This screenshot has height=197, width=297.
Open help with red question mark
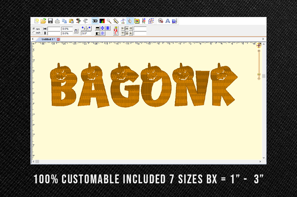tap(116, 31)
